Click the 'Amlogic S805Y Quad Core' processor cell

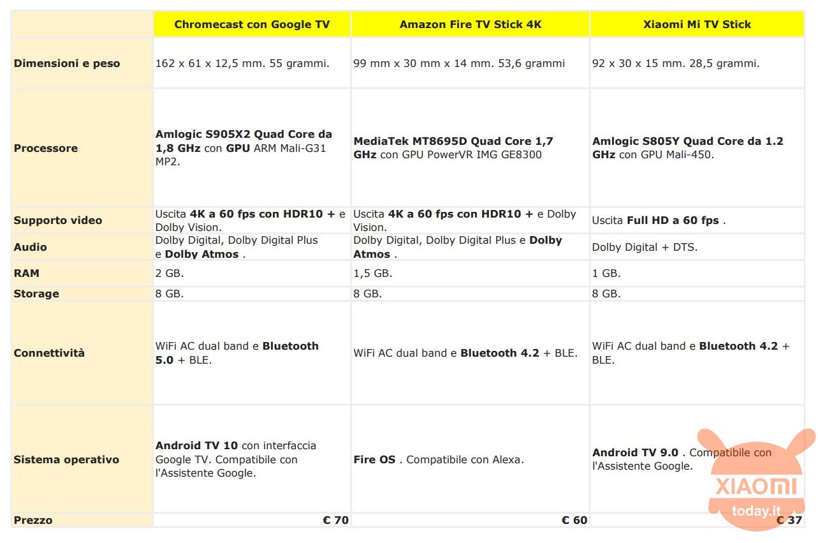click(x=697, y=148)
